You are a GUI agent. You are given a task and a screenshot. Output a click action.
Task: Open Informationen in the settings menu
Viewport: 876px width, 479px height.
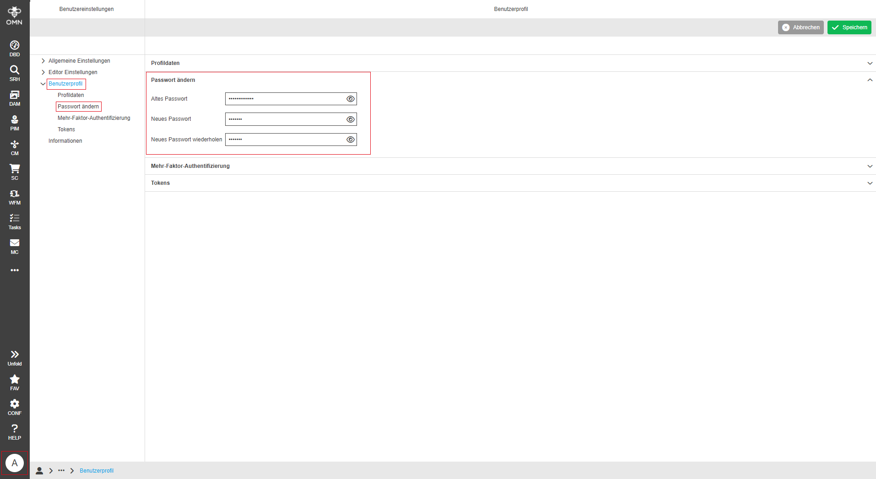coord(65,140)
